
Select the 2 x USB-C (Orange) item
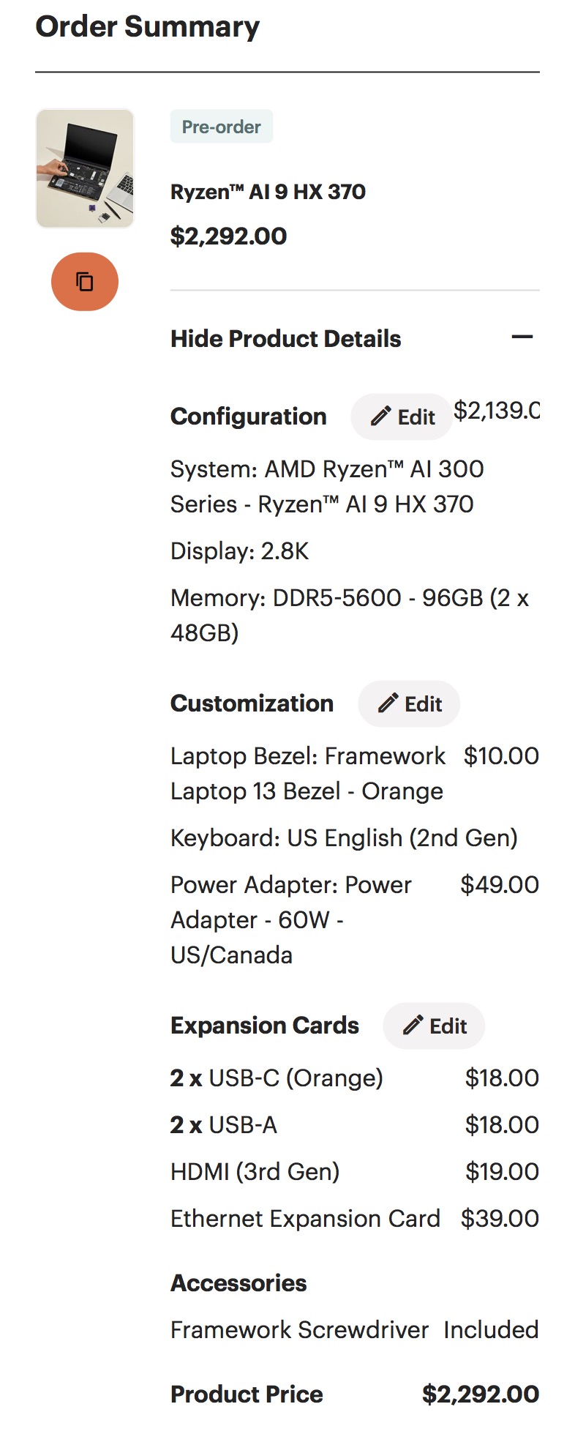pos(277,1078)
